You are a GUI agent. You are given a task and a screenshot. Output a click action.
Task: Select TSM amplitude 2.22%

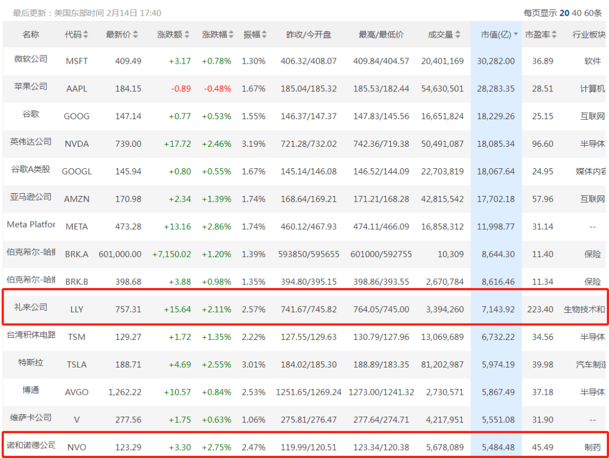tap(254, 337)
